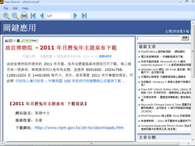
Task: Click the horizontal scrollbar thumb
Action: [x=92, y=144]
